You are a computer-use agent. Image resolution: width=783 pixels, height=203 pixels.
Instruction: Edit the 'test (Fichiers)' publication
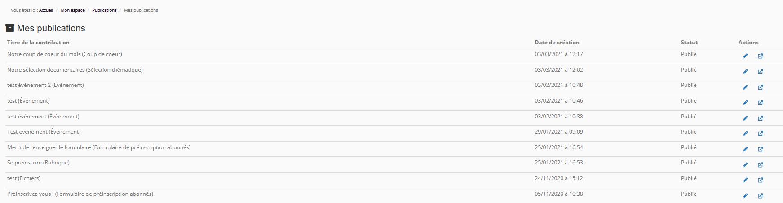coord(745,180)
